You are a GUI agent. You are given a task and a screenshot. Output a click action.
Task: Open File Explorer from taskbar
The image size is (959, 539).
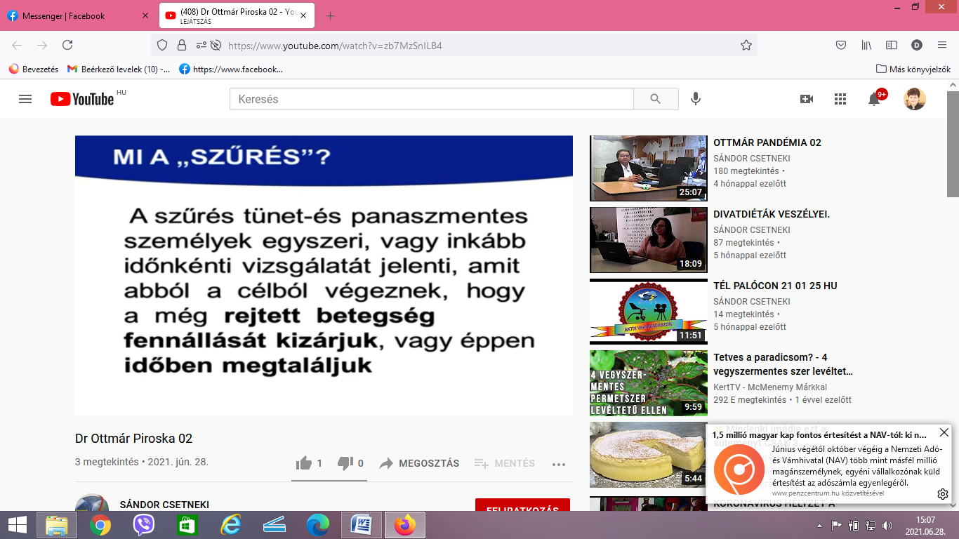pos(57,525)
